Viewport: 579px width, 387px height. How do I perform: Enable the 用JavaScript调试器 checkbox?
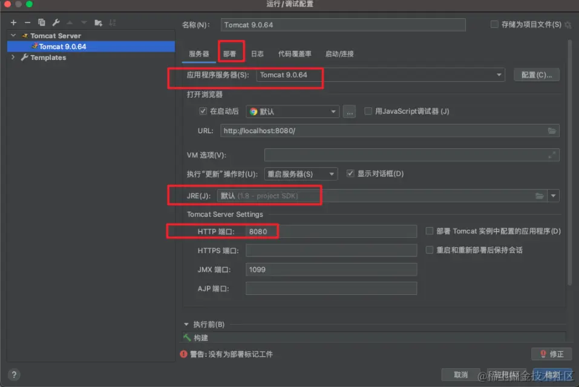pos(368,111)
